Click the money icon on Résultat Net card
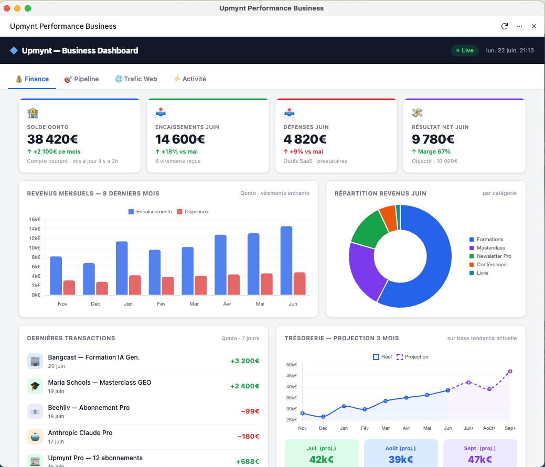Viewport: 545px width, 467px height. tap(417, 113)
